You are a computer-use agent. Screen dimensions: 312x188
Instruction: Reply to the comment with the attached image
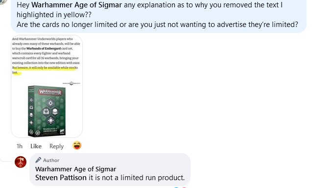[56, 146]
